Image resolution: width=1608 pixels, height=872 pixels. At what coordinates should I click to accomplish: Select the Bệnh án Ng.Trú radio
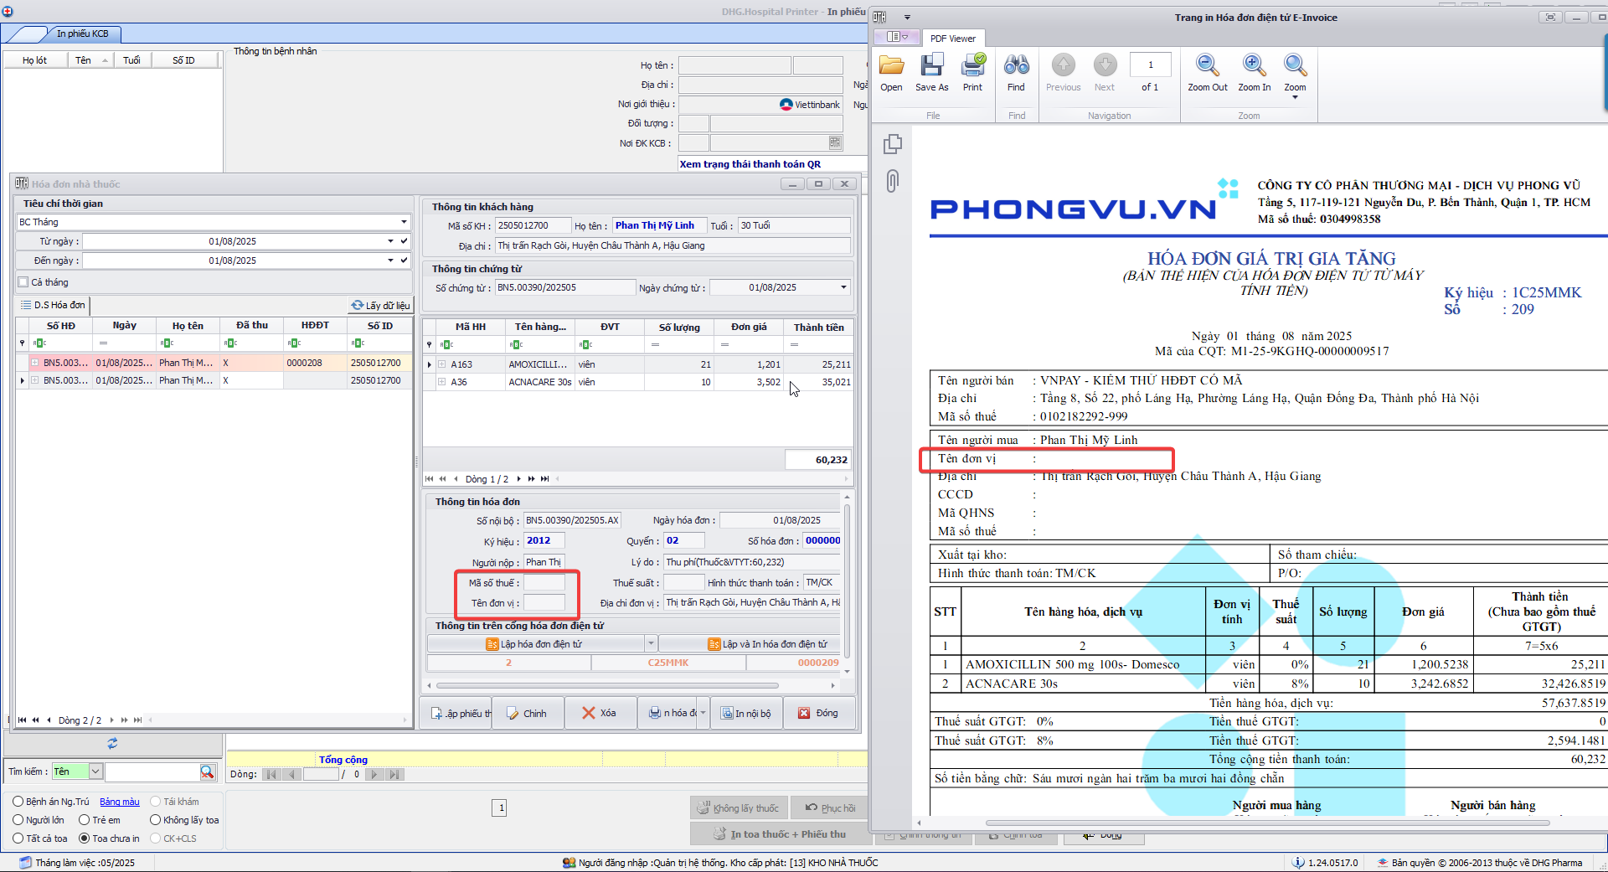[x=18, y=802]
